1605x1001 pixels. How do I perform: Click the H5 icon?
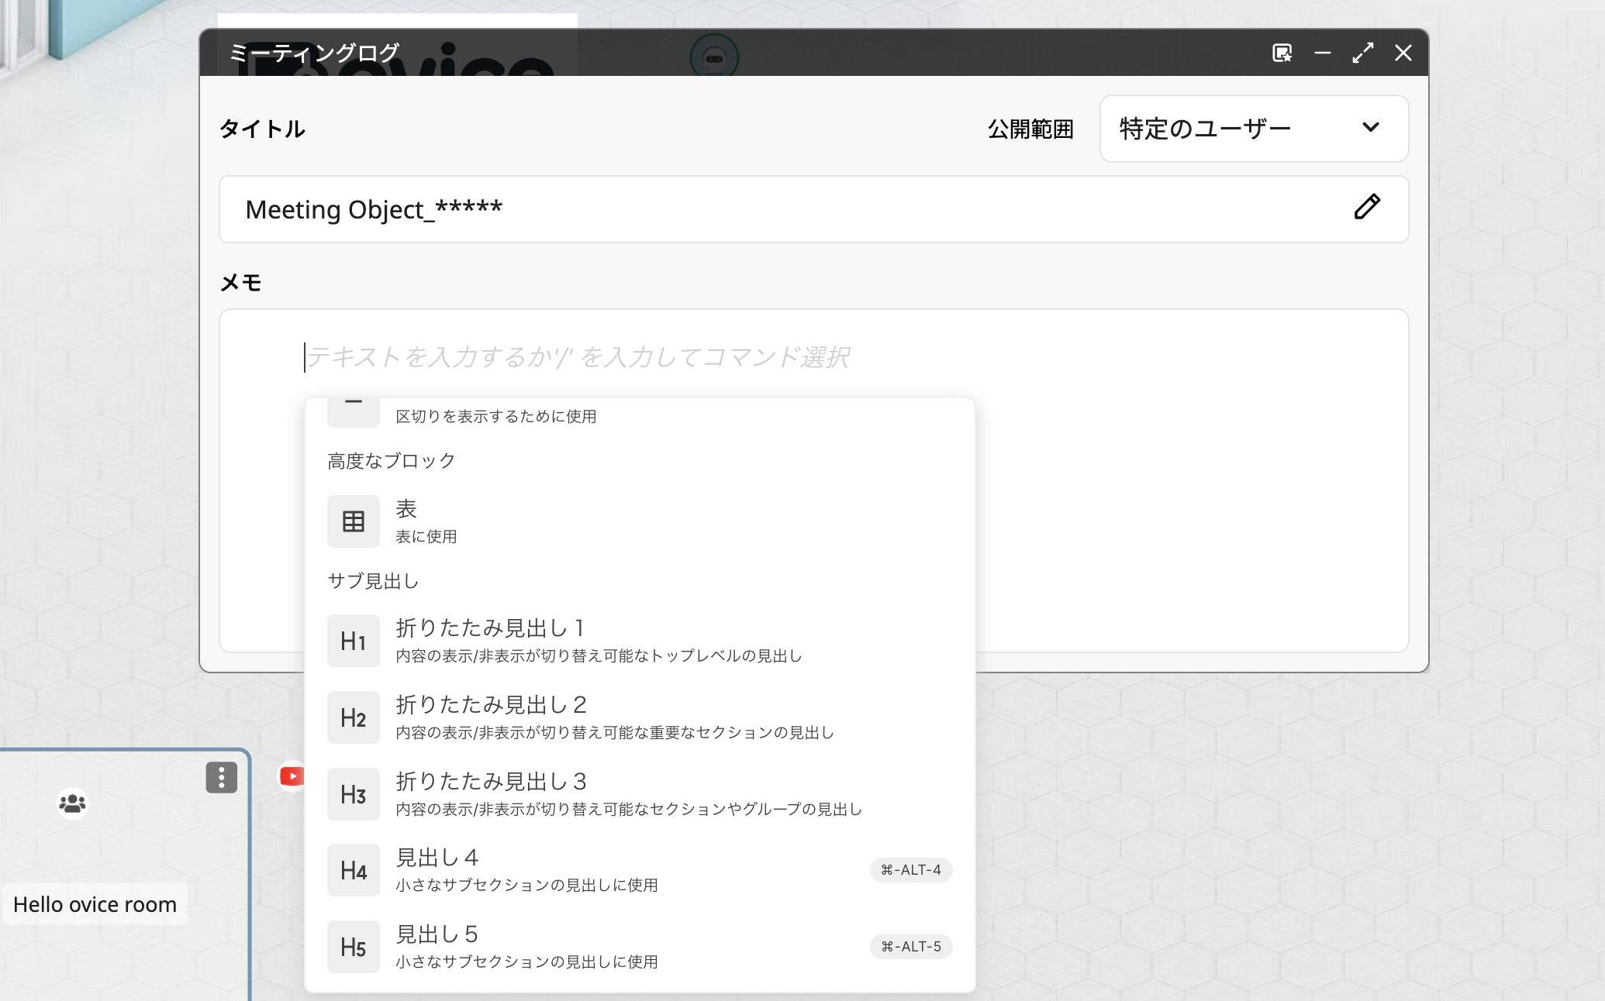tap(354, 947)
